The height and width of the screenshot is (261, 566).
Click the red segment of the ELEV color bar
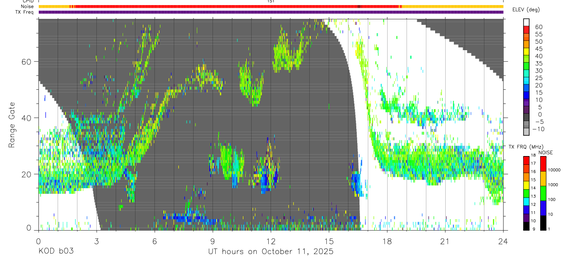pyautogui.click(x=526, y=29)
